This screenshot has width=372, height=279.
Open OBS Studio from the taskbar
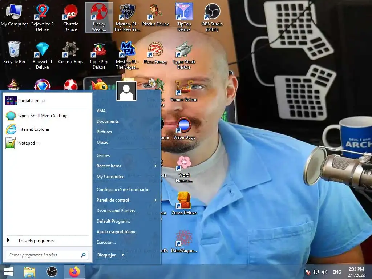coord(52,272)
